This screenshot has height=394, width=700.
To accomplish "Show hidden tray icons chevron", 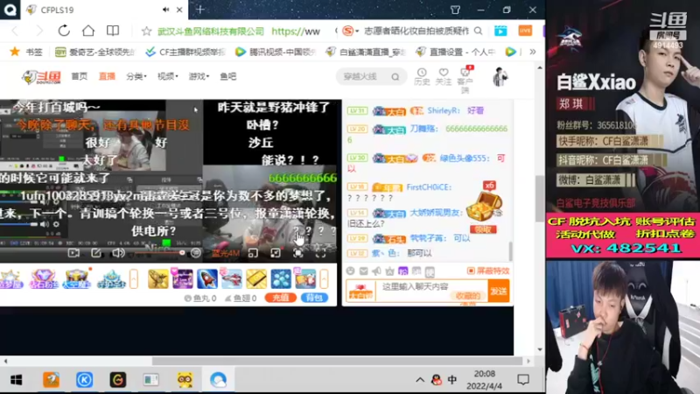I will [x=420, y=380].
